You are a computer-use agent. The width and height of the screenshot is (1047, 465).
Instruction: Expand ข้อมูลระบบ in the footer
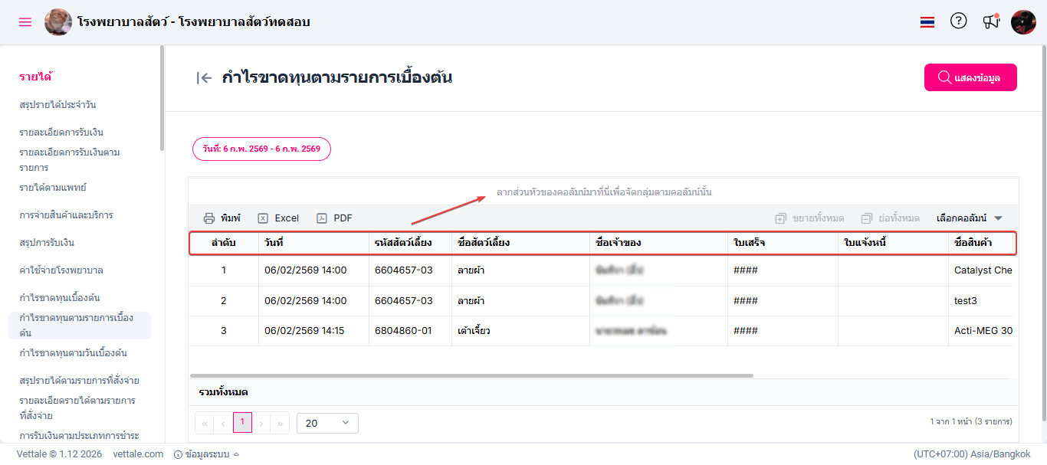click(207, 454)
